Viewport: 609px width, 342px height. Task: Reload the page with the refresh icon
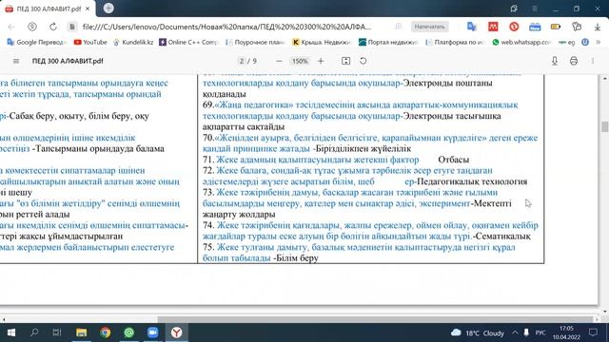53,27
